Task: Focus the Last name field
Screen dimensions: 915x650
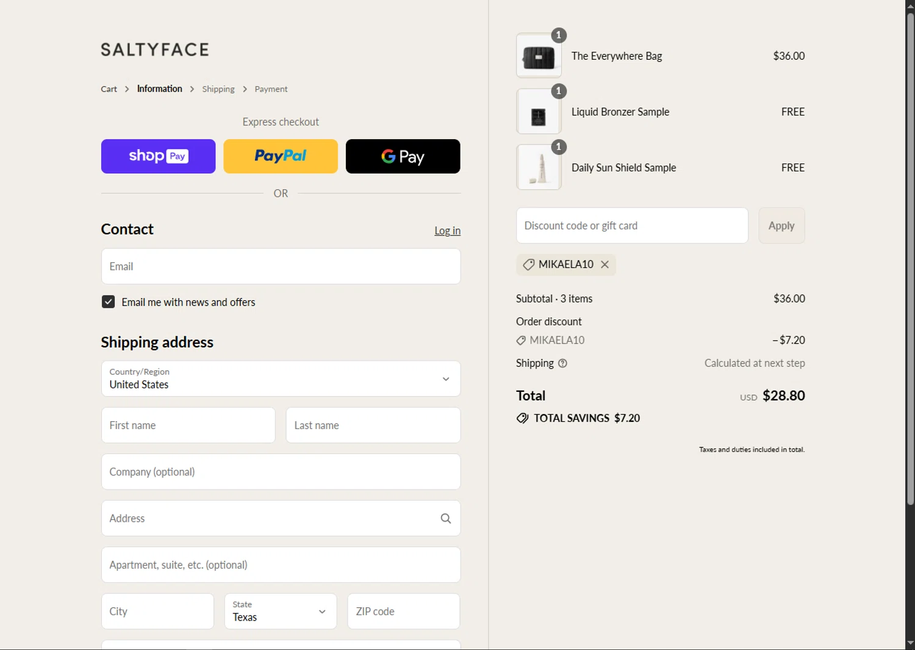Action: [x=373, y=425]
